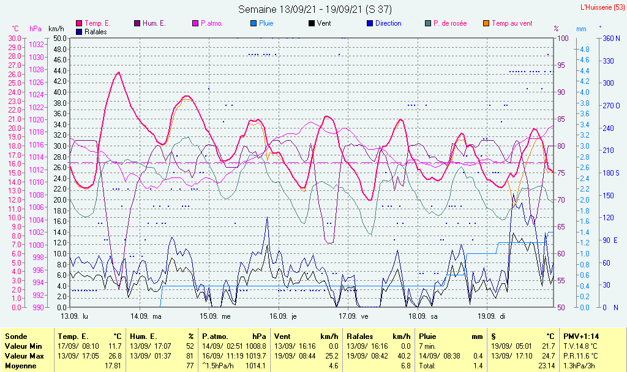Click the average temperature value '17.81'
Screen dimensions: 627x372
(113, 366)
